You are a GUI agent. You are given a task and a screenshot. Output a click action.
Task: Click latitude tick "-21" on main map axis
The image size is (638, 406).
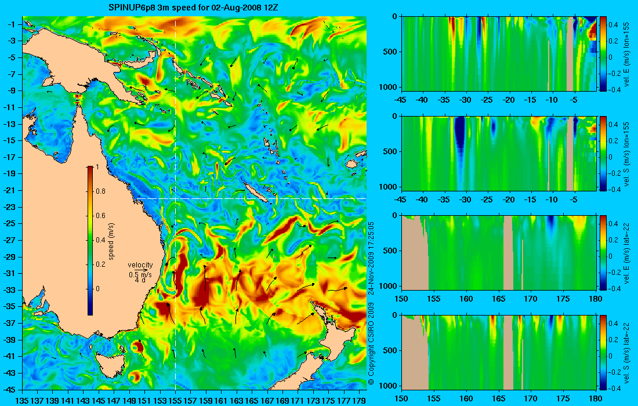coord(9,190)
